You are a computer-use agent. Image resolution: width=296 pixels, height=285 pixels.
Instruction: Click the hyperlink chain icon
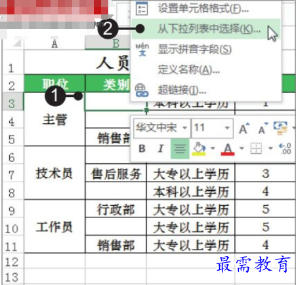point(142,90)
